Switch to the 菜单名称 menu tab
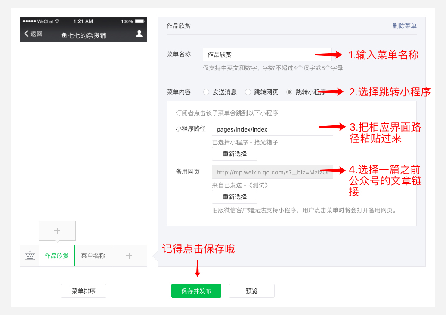The width and height of the screenshot is (446, 315). coord(93,256)
